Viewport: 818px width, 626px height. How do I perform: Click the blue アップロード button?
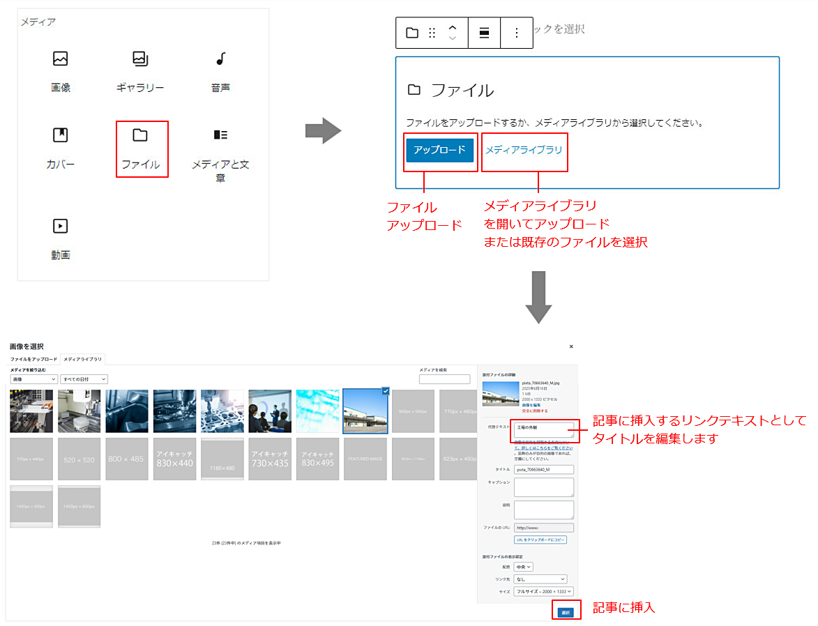click(x=440, y=150)
